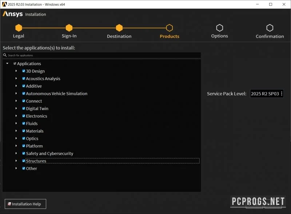The height and width of the screenshot is (214, 291).
Task: Uncheck the Structures checkbox
Action: click(24, 161)
